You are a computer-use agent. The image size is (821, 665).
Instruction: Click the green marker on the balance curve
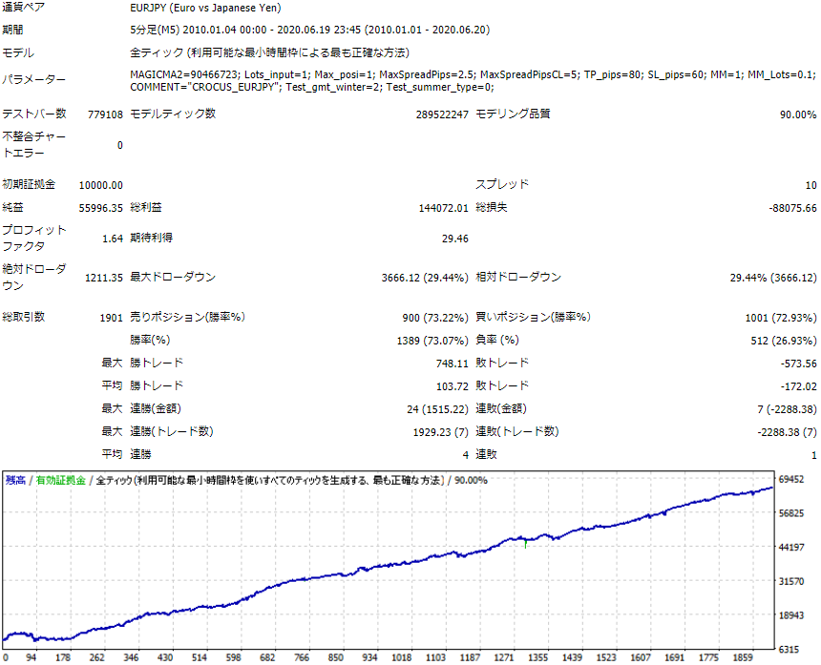[525, 543]
